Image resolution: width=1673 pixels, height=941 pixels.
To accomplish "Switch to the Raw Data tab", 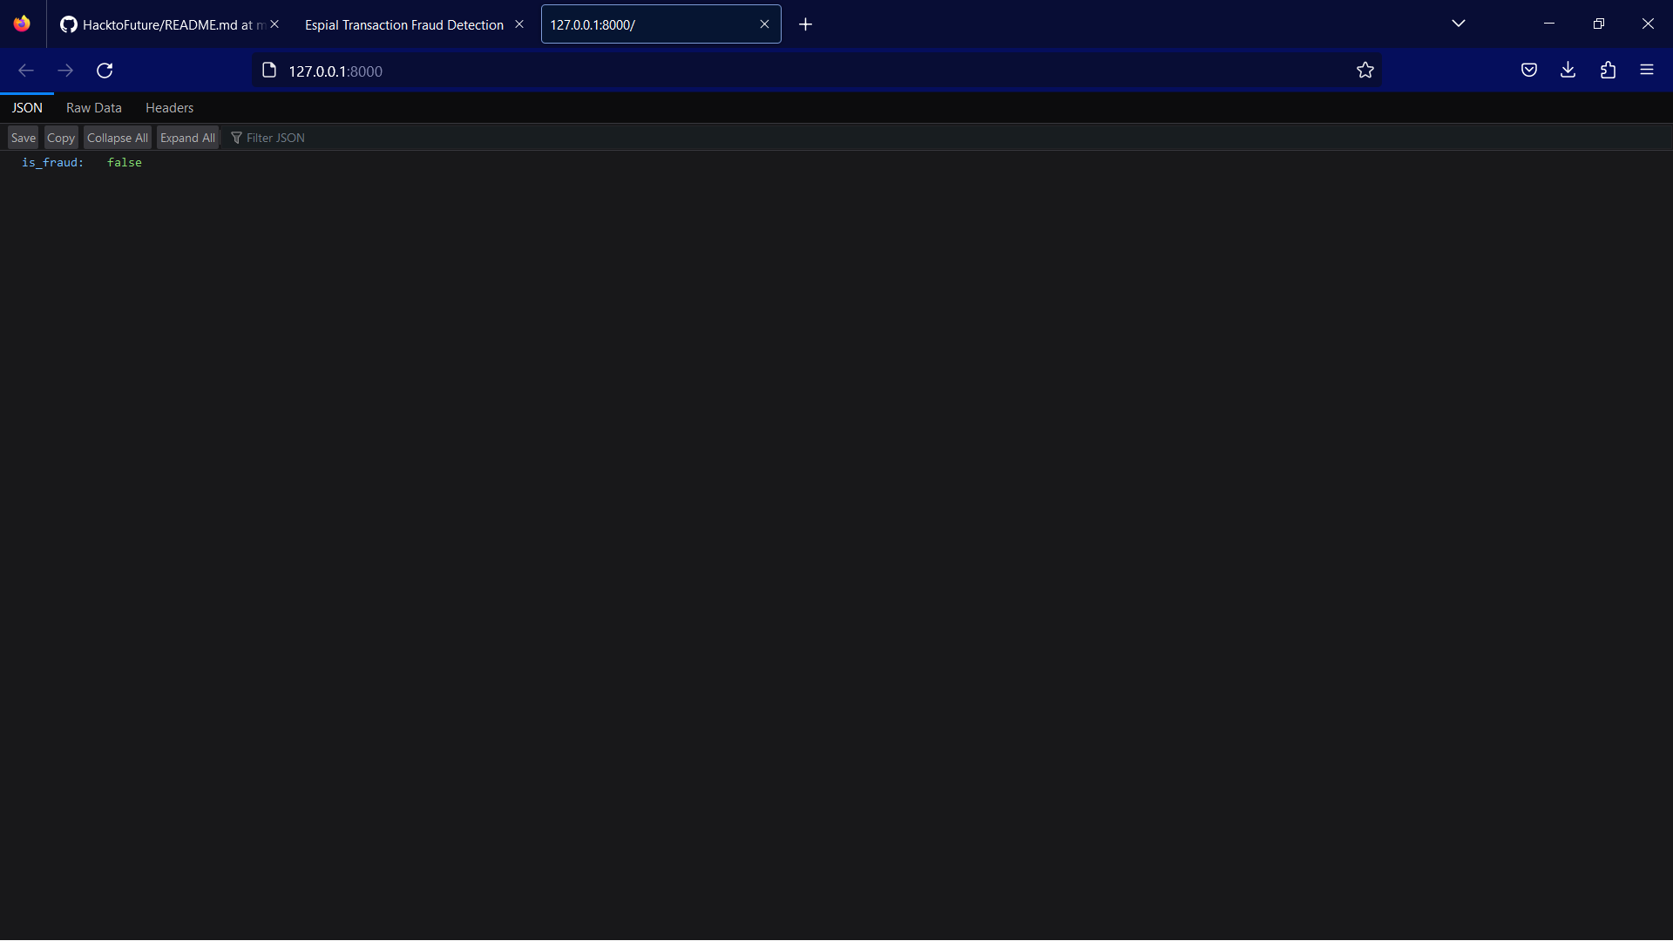I will pos(93,107).
